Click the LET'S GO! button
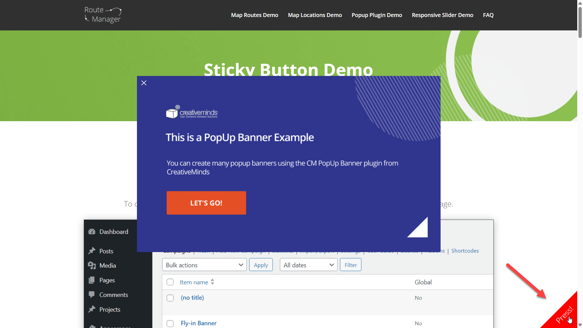 (x=206, y=203)
